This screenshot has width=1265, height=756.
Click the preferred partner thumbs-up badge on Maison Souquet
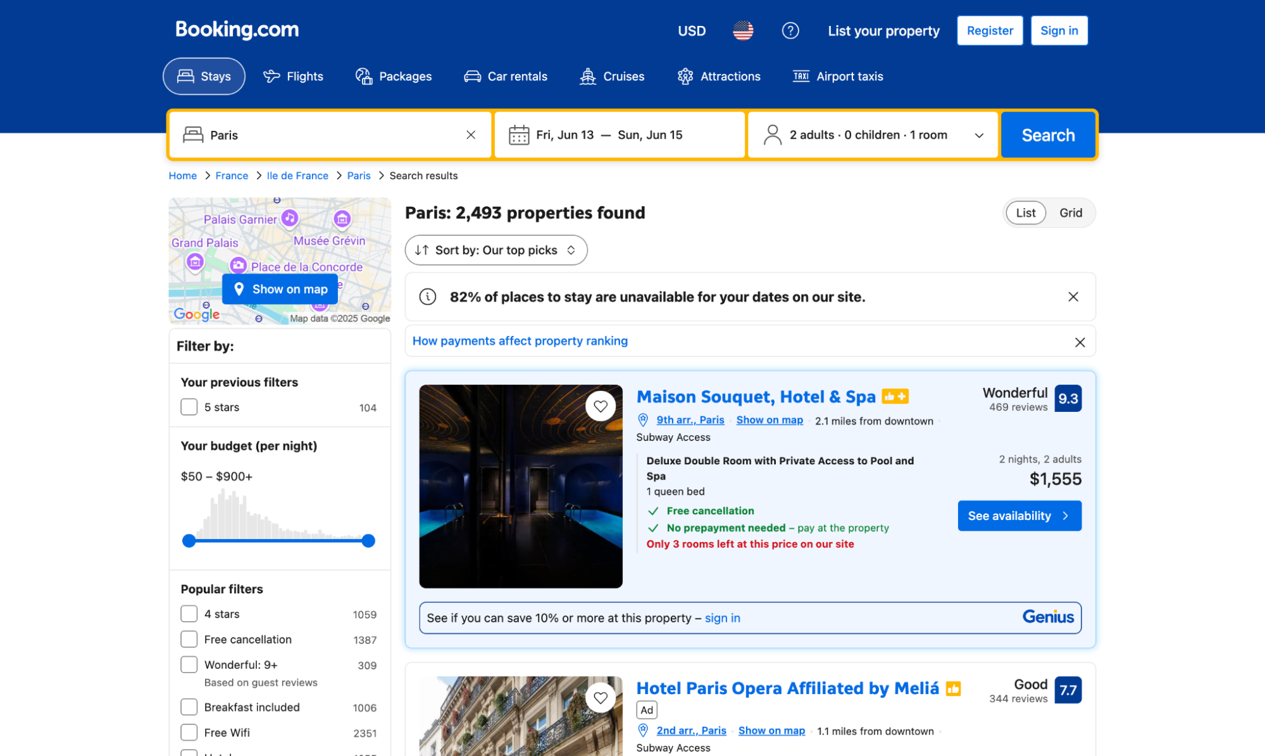[x=895, y=397]
